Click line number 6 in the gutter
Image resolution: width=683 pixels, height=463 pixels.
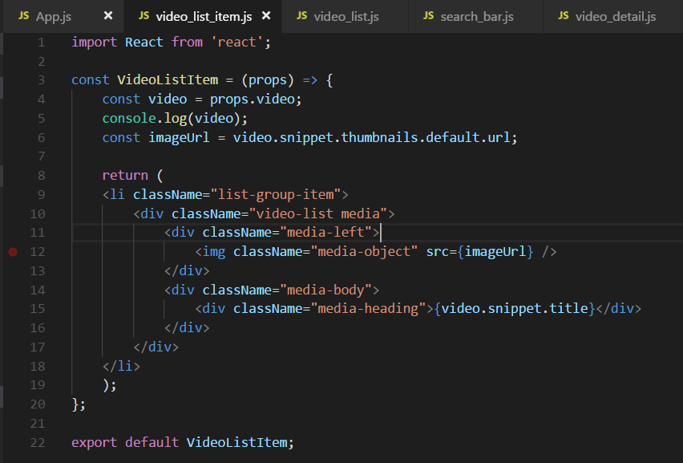[x=42, y=138]
